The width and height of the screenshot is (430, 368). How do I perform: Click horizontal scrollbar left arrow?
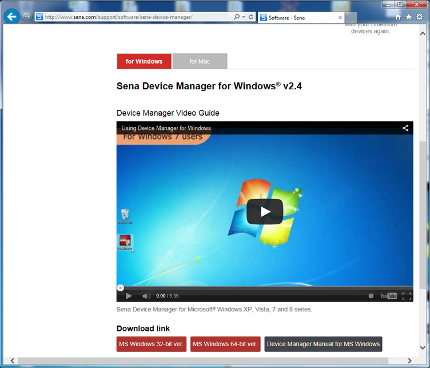pos(13,361)
